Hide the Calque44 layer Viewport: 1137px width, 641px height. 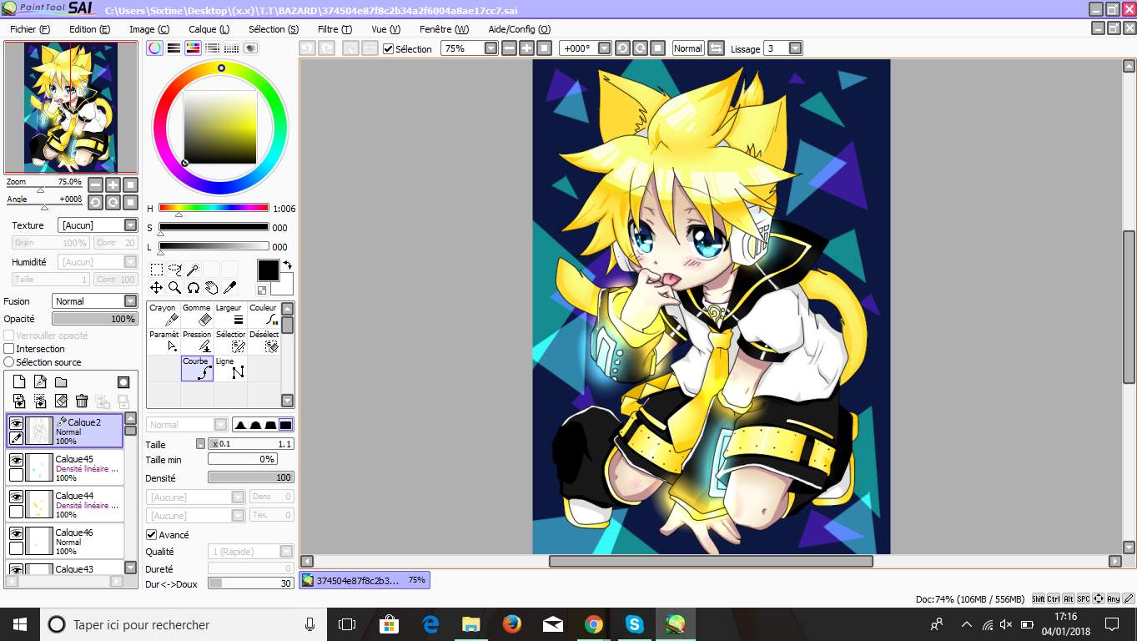(16, 497)
